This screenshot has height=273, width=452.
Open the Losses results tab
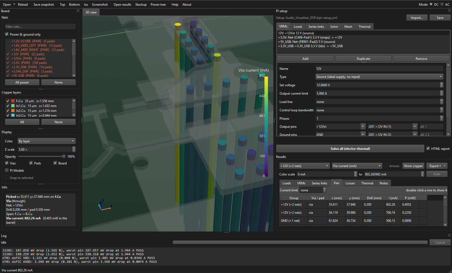(x=350, y=183)
